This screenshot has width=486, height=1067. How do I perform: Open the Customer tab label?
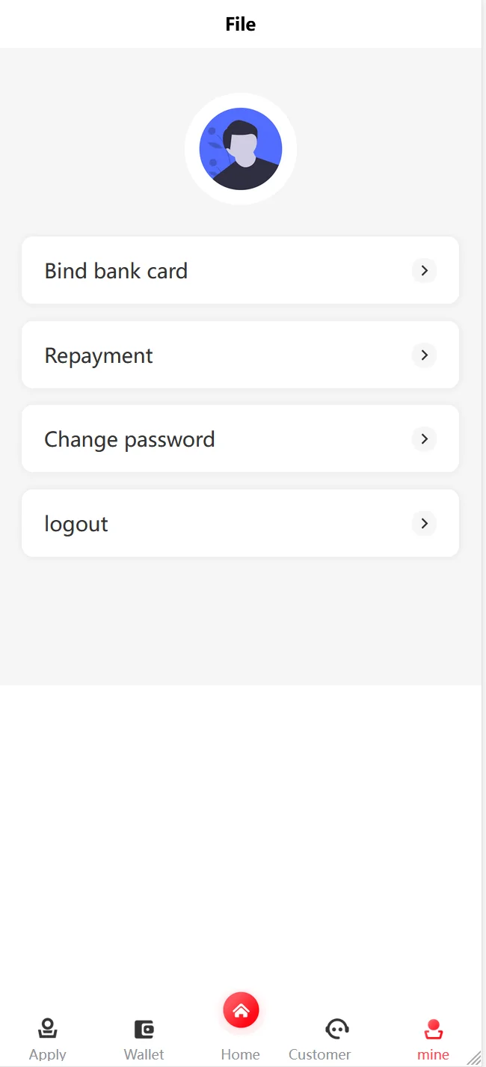(320, 1054)
